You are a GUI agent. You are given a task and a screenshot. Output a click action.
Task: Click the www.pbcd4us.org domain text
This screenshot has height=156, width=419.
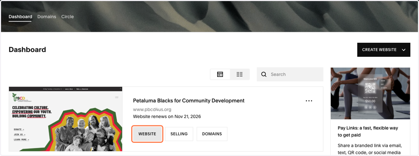[152, 109]
